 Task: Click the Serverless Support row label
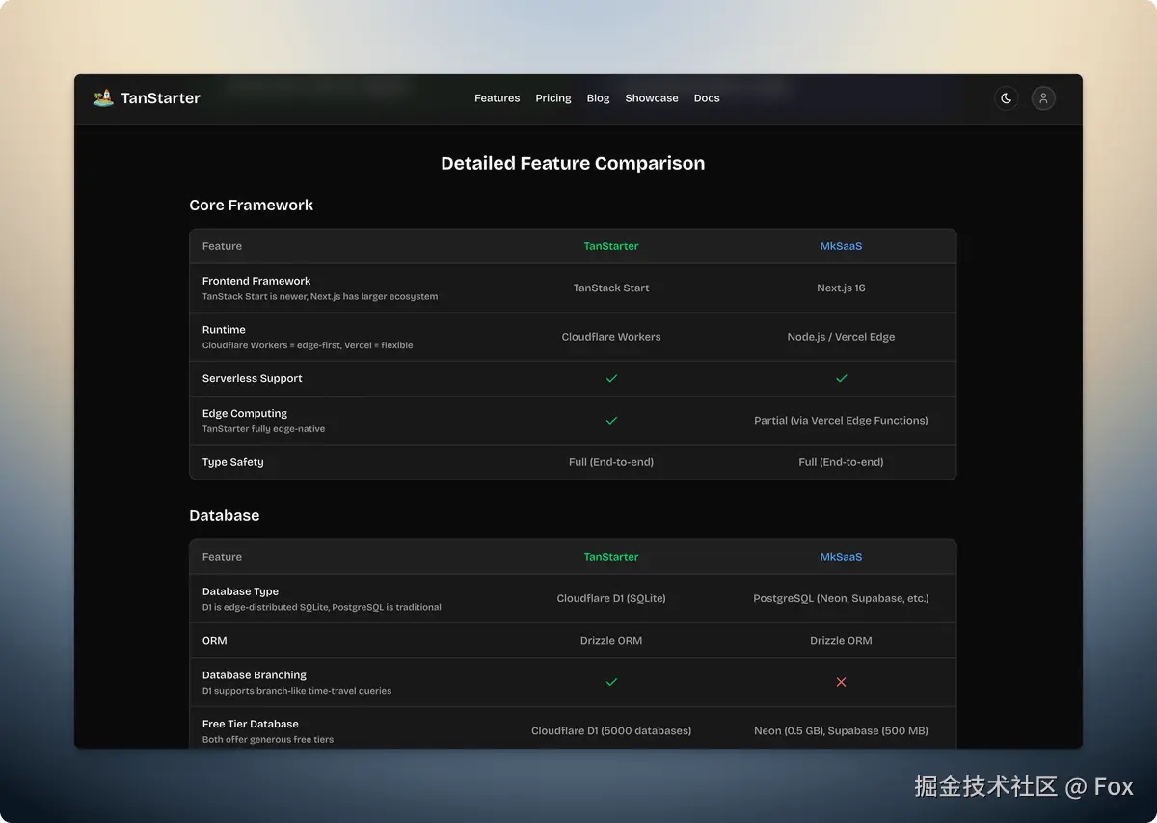(x=253, y=378)
